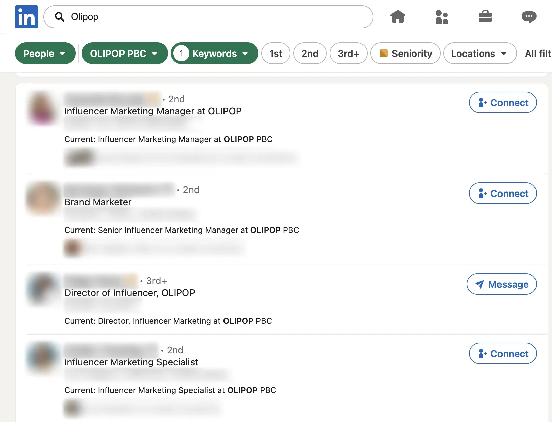The height and width of the screenshot is (422, 552).
Task: Expand the OLIPOP PBC company filter
Action: 125,53
